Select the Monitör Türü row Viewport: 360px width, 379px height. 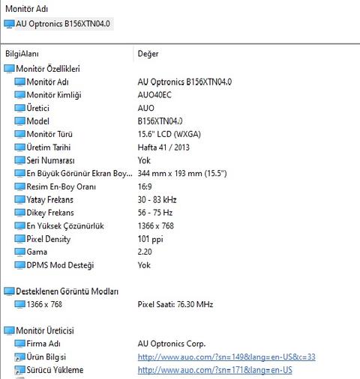point(180,134)
